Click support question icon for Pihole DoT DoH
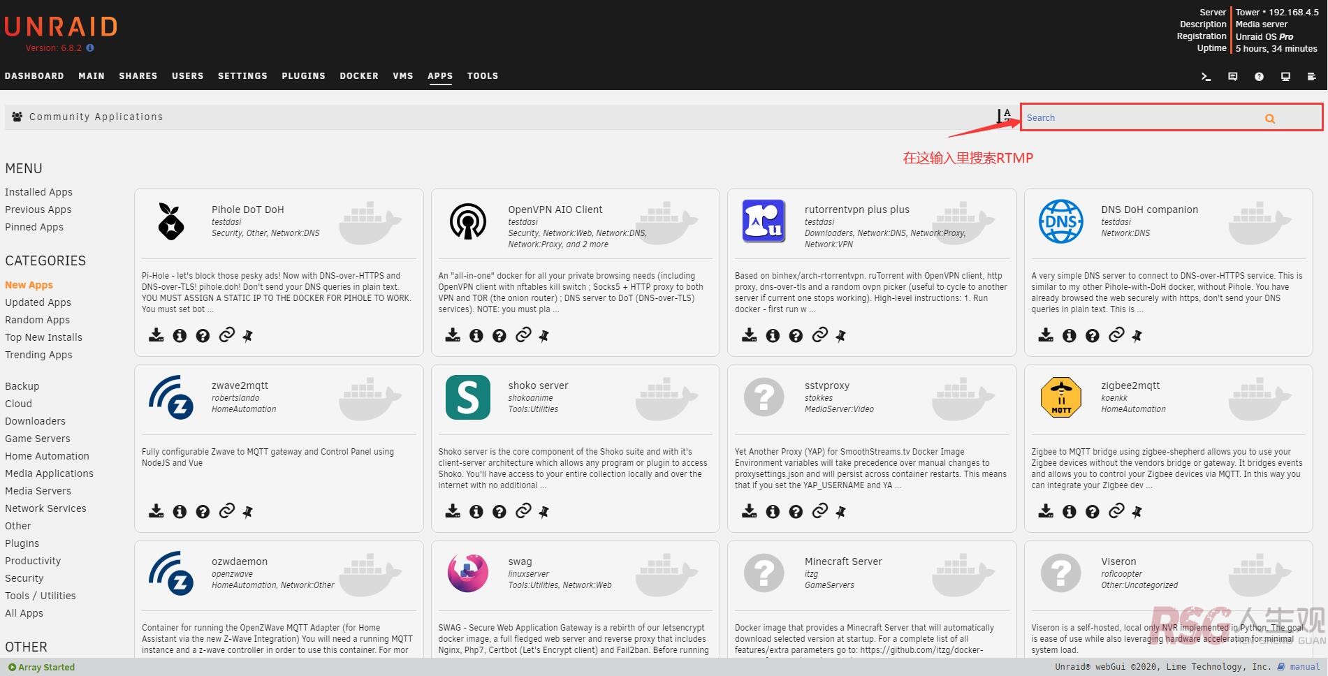Screen dimensions: 1328x676 203,336
